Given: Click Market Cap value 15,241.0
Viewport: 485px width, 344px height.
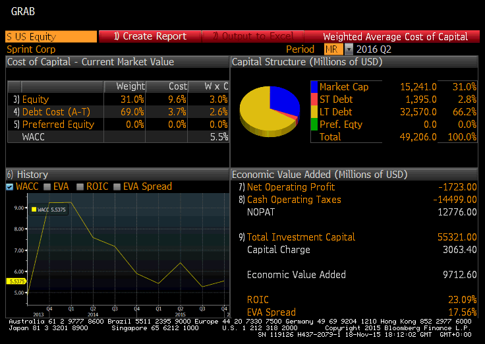Looking at the screenshot, I should click(418, 87).
